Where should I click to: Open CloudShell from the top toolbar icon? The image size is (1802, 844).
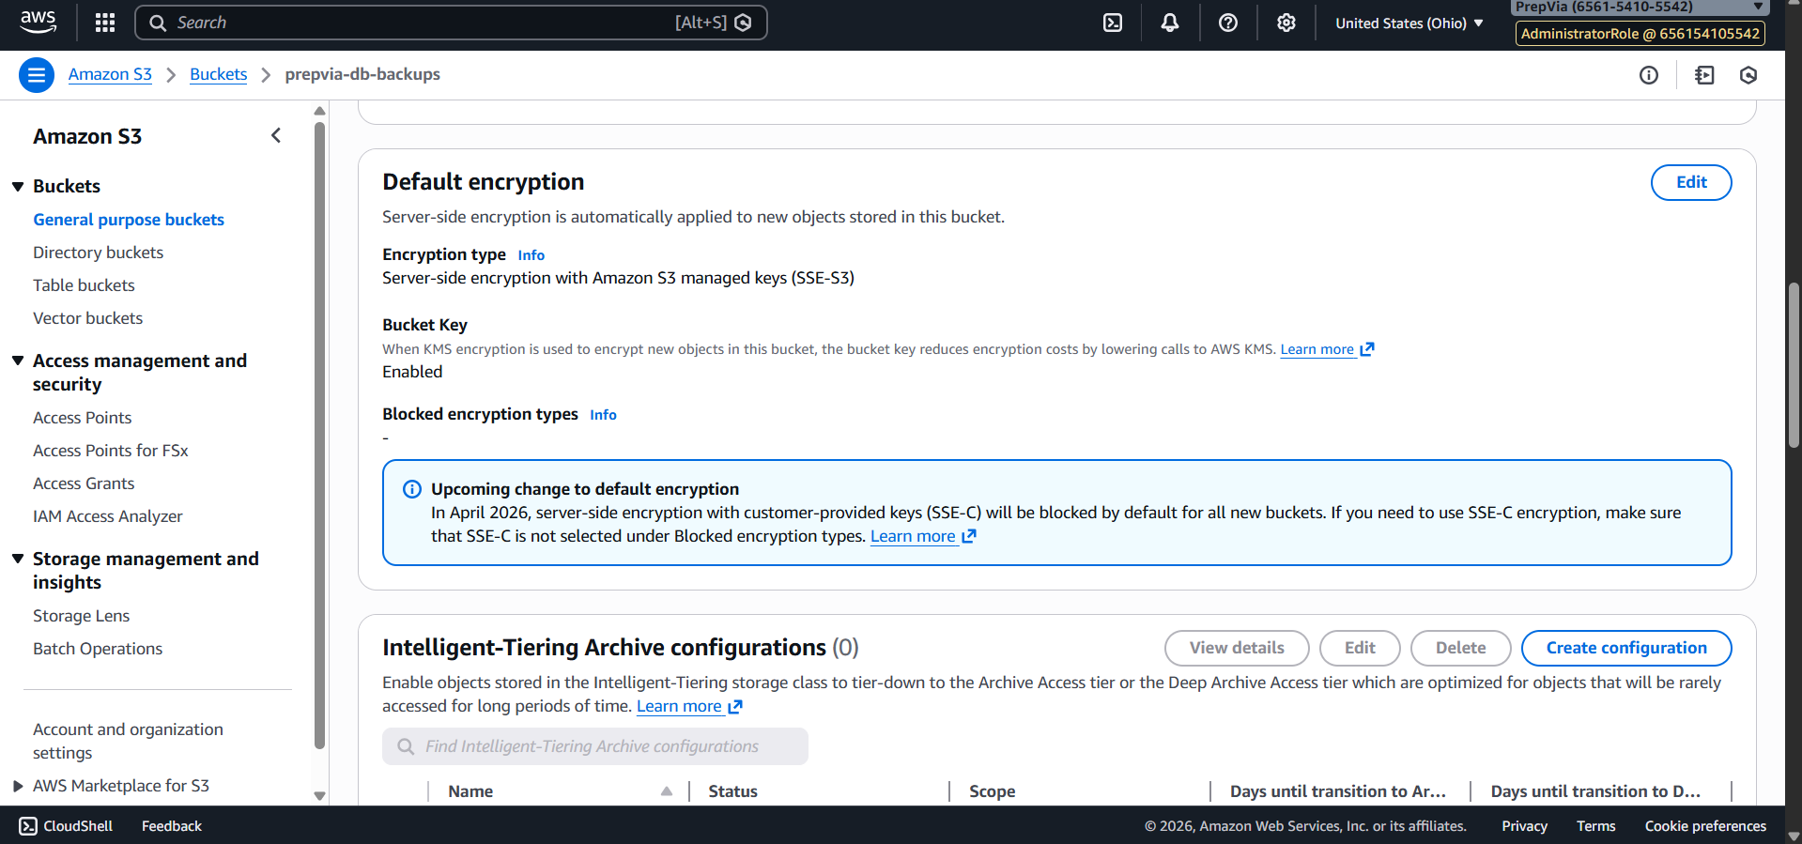[x=1113, y=23]
